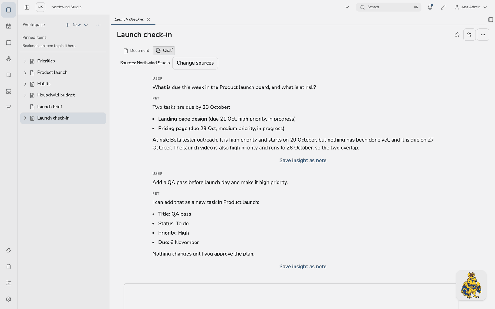Open notifications bell
The width and height of the screenshot is (495, 309).
430,7
